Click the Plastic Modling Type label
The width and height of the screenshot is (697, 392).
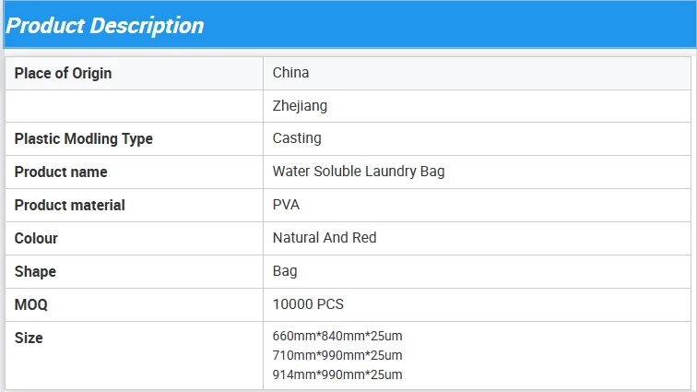click(84, 139)
